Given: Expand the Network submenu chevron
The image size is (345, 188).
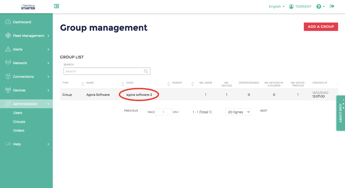Looking at the screenshot, I should 48,63.
